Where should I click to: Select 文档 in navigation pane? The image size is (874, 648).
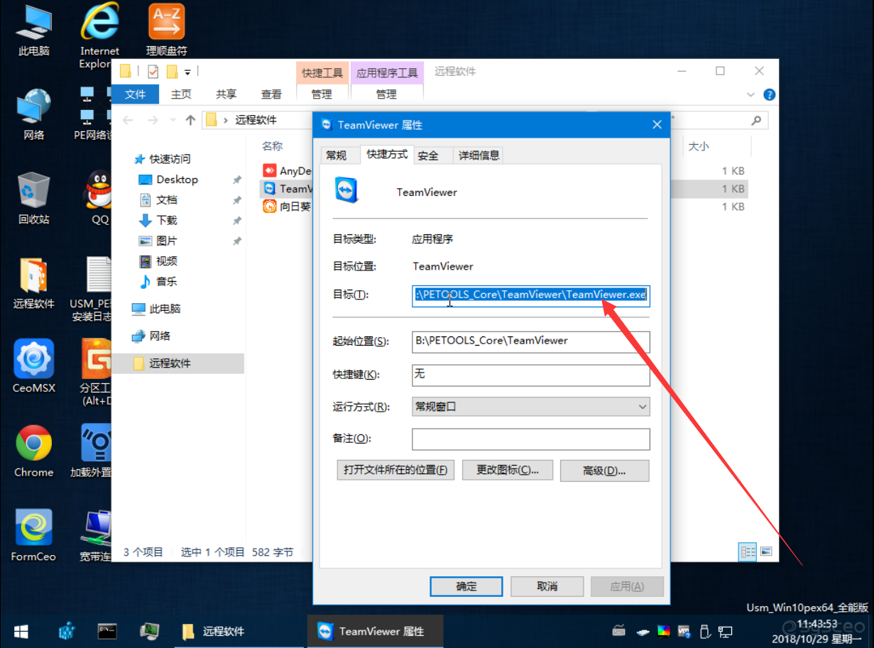pos(167,200)
